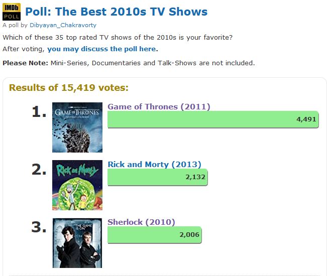Click the Rick and Morty poster thumbnail
Image resolution: width=327 pixels, height=276 pixels.
pos(77,185)
